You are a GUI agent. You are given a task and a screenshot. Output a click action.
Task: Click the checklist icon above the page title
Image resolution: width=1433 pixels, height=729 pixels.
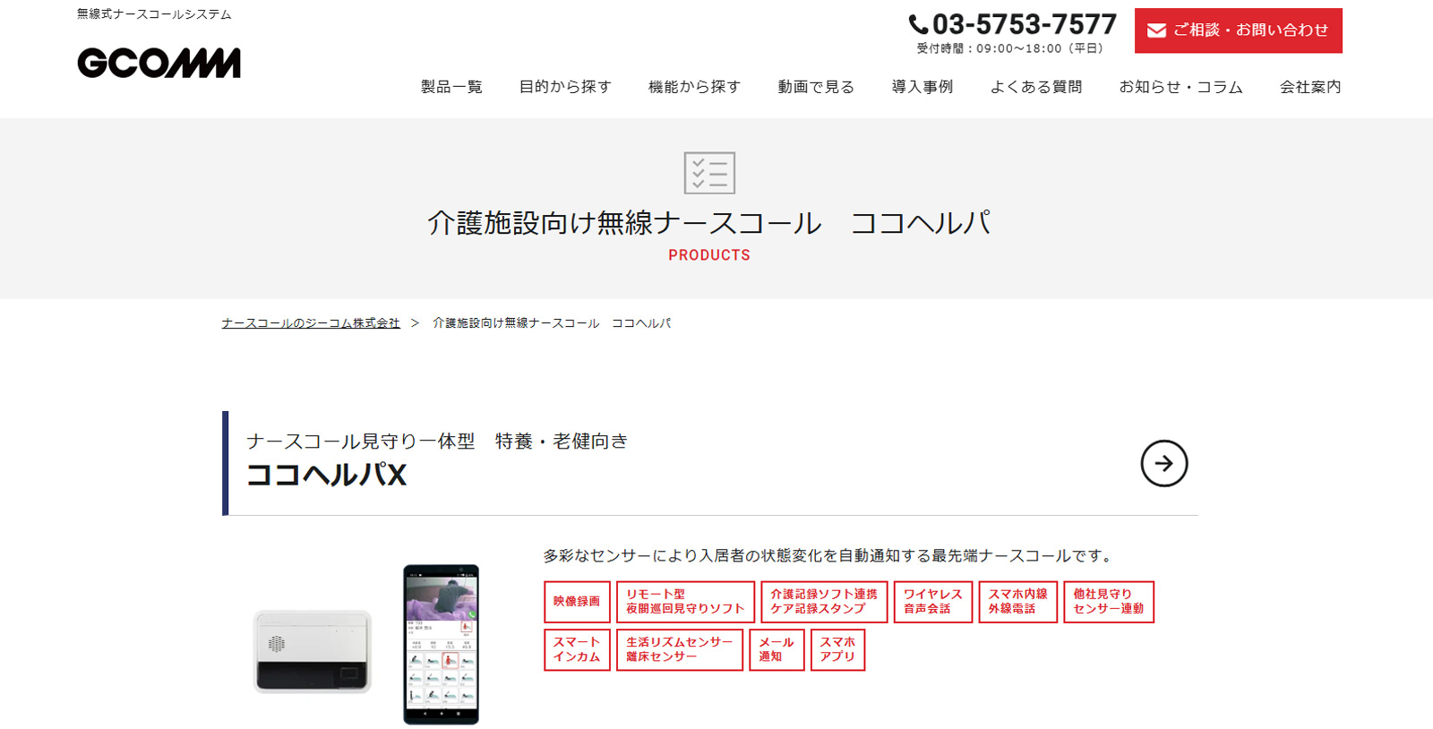[x=709, y=173]
